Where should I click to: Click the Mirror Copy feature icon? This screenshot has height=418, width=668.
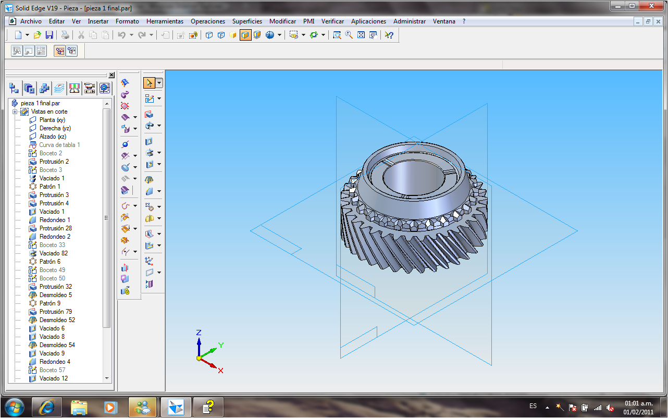tap(150, 218)
